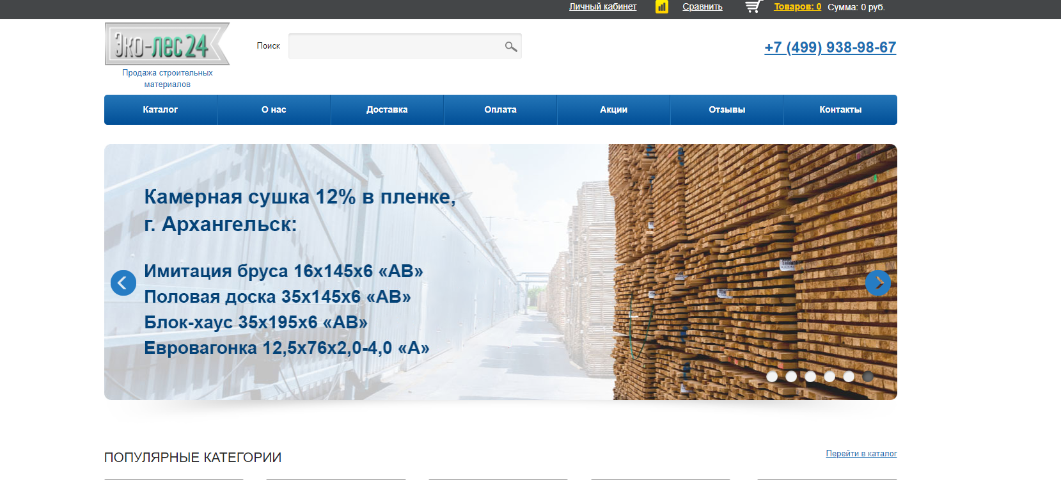This screenshot has width=1061, height=480.
Task: Open the Акции menu item
Action: pos(613,110)
